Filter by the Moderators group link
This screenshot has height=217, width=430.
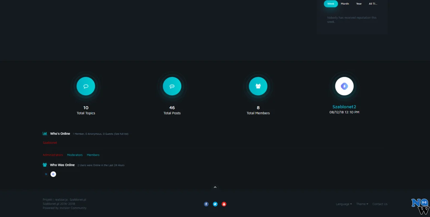(75, 155)
